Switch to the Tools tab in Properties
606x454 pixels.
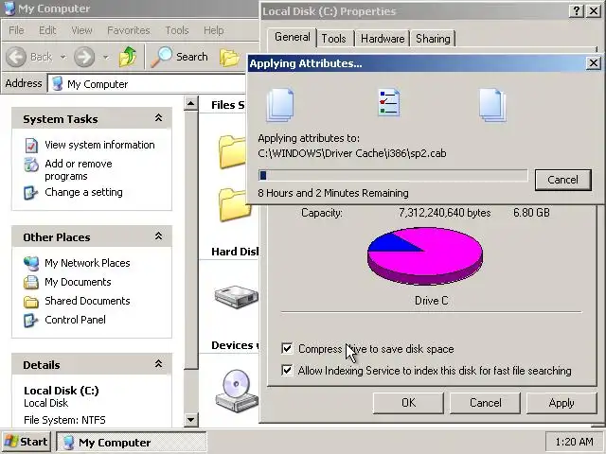click(x=333, y=39)
